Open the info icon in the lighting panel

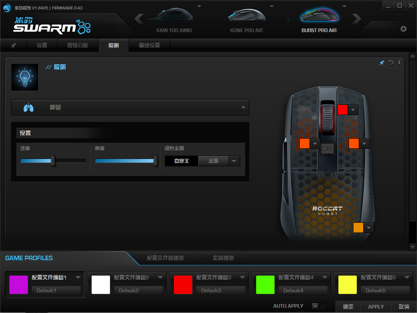point(399,63)
